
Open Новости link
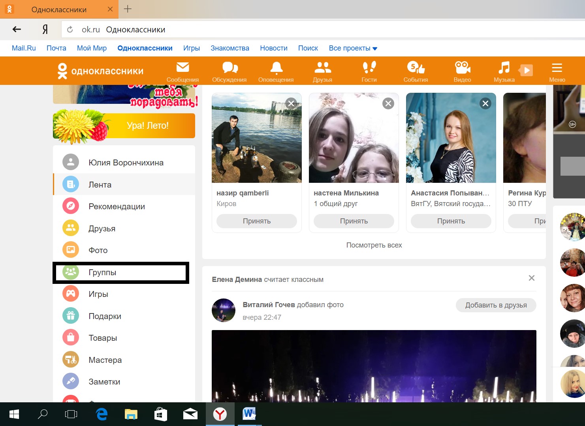274,48
